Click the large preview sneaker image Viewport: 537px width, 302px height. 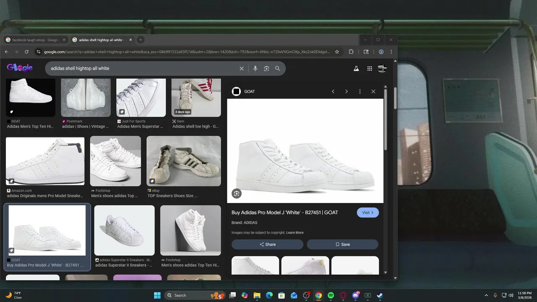pos(305,151)
